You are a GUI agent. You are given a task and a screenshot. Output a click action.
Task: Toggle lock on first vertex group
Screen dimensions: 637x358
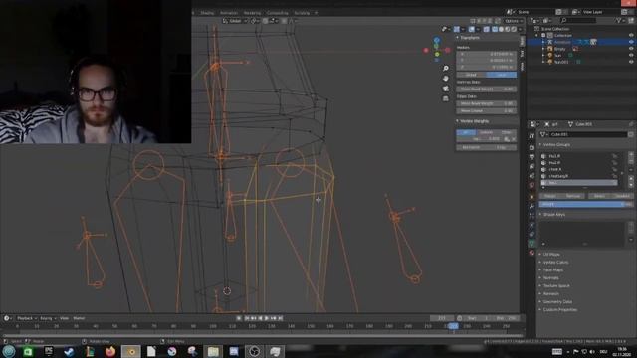pos(615,156)
